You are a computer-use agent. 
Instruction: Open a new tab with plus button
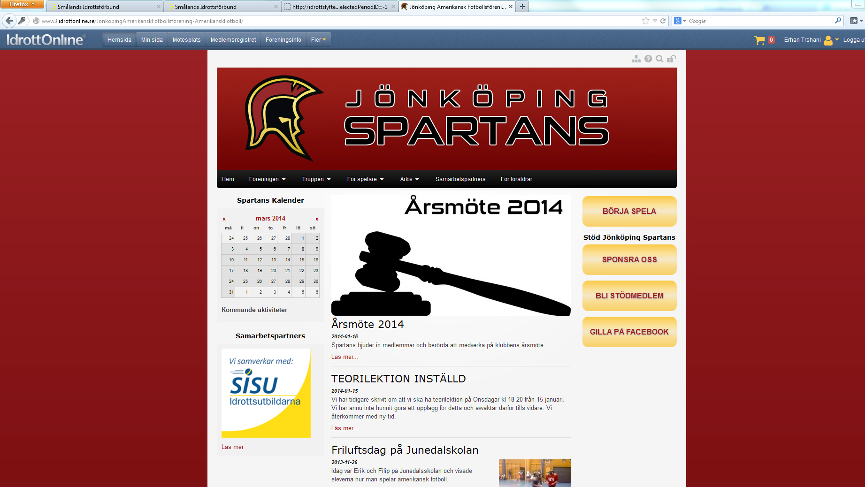coord(522,7)
